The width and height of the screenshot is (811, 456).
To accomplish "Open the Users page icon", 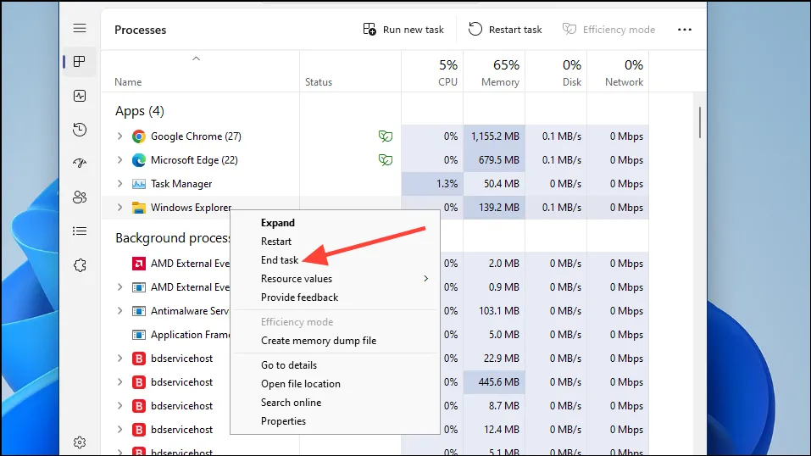I will 80,197.
